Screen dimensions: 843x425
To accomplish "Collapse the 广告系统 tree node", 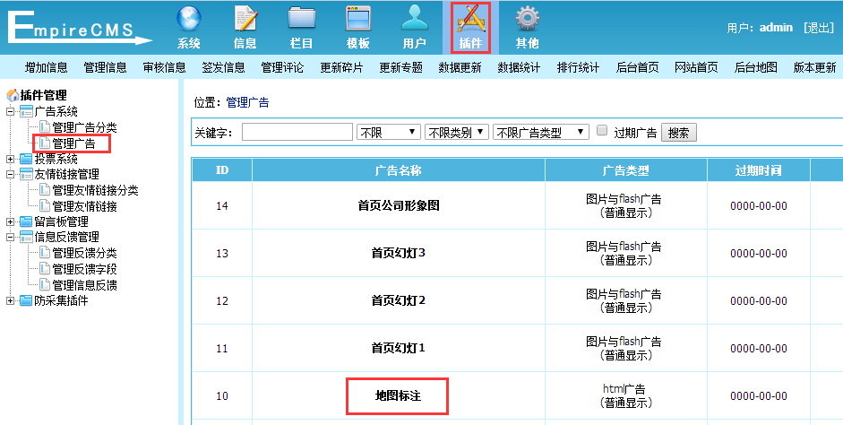I will pos(11,111).
